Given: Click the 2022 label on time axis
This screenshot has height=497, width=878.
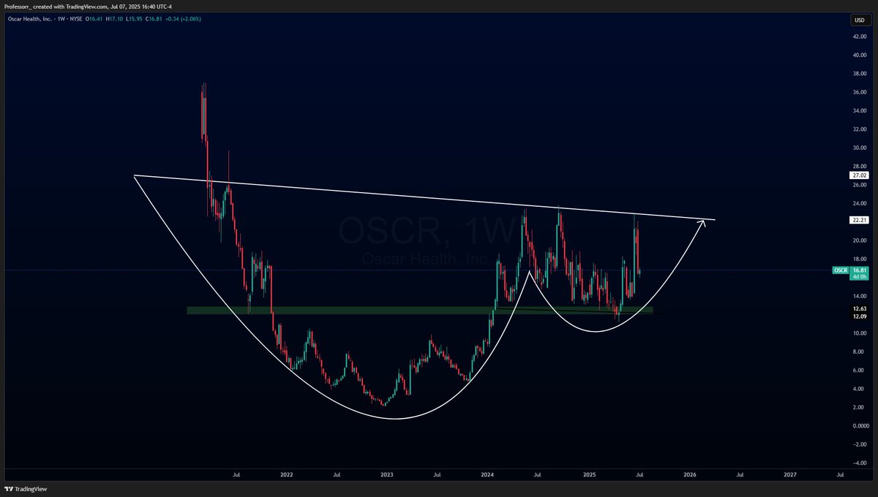Looking at the screenshot, I should click(x=286, y=474).
